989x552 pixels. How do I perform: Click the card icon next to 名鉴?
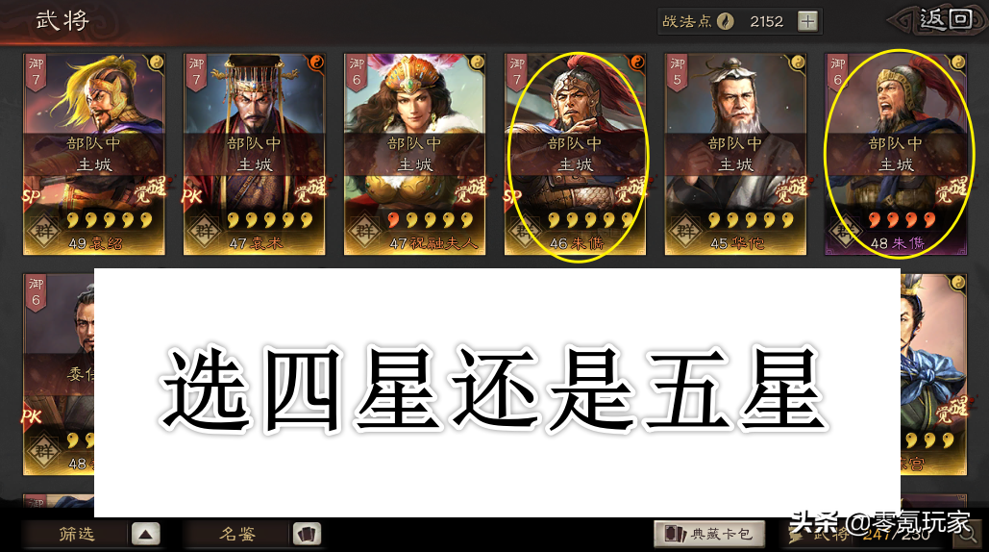(x=307, y=535)
